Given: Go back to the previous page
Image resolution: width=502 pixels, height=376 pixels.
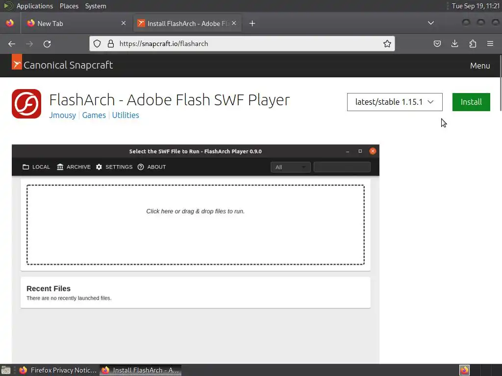Looking at the screenshot, I should [x=12, y=44].
